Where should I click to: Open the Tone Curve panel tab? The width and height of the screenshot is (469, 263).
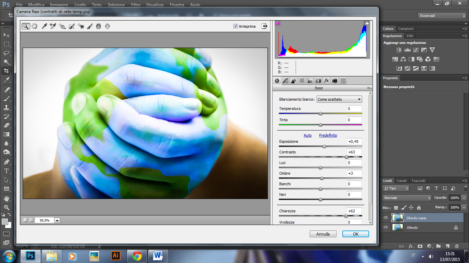[x=285, y=81]
